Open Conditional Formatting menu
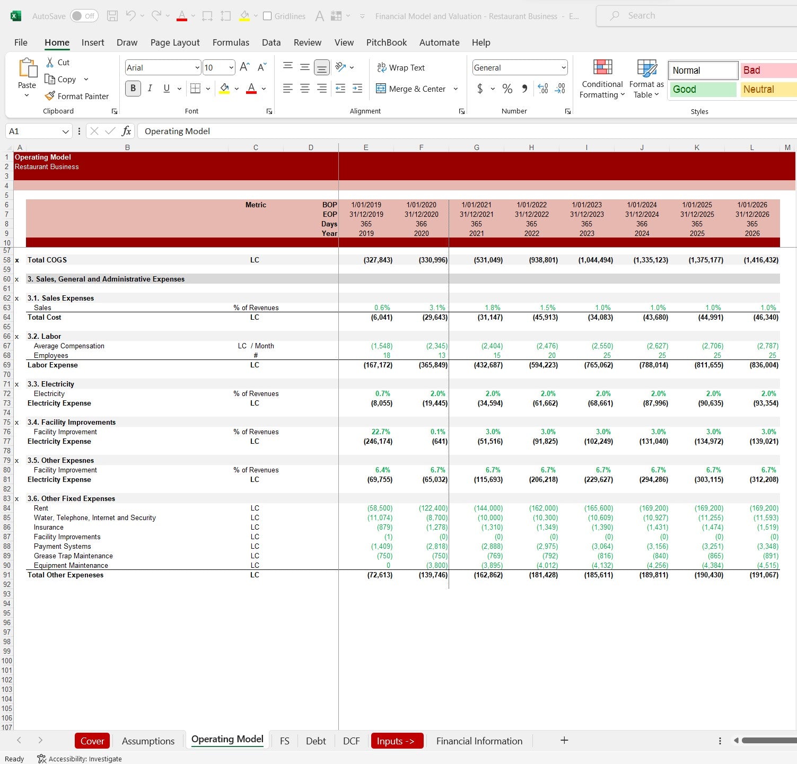This screenshot has height=764, width=797. pos(602,79)
